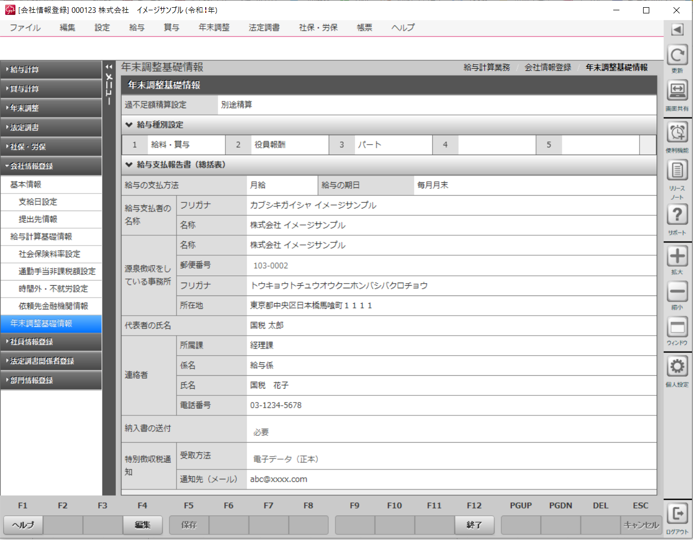The width and height of the screenshot is (693, 540).
Task: Collapse the 会社情報登録 sidebar section
Action: [51, 166]
